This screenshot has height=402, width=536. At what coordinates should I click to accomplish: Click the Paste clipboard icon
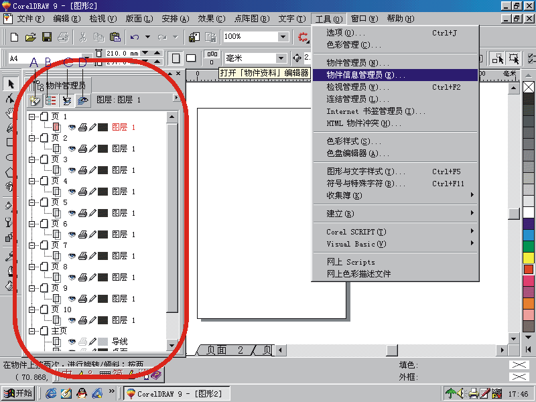point(115,37)
